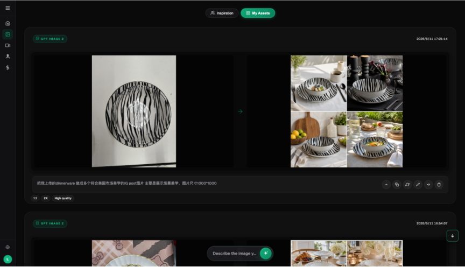Switch to the Inspiration tab
465x267 pixels.
(222, 13)
